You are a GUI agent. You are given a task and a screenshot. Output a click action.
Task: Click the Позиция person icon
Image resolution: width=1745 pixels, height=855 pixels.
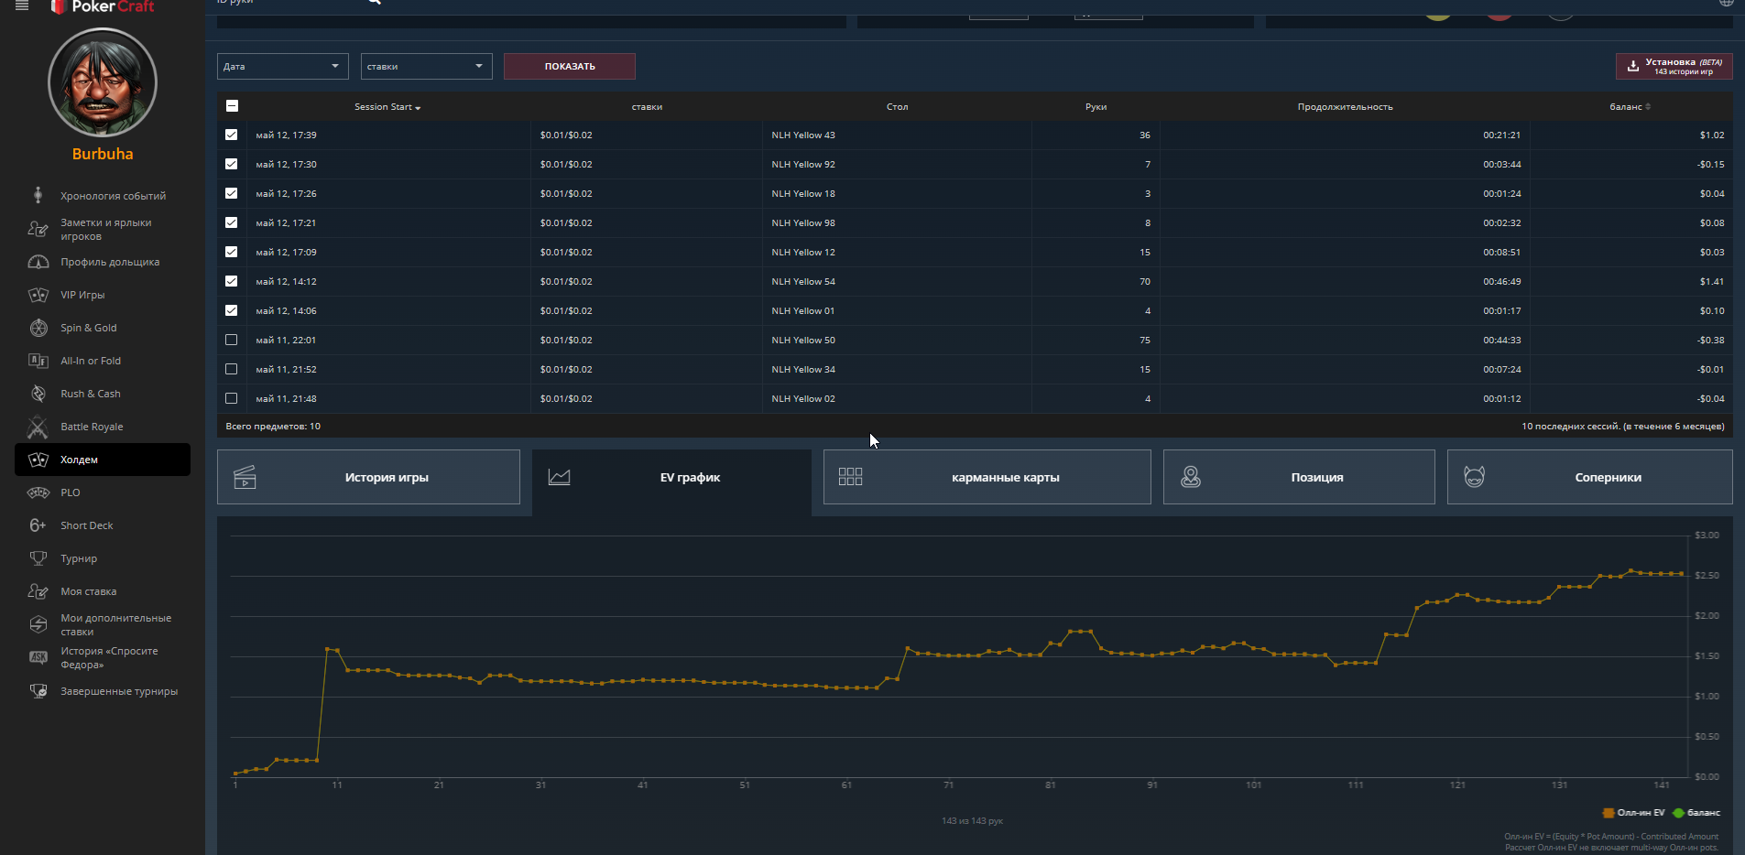tap(1190, 477)
